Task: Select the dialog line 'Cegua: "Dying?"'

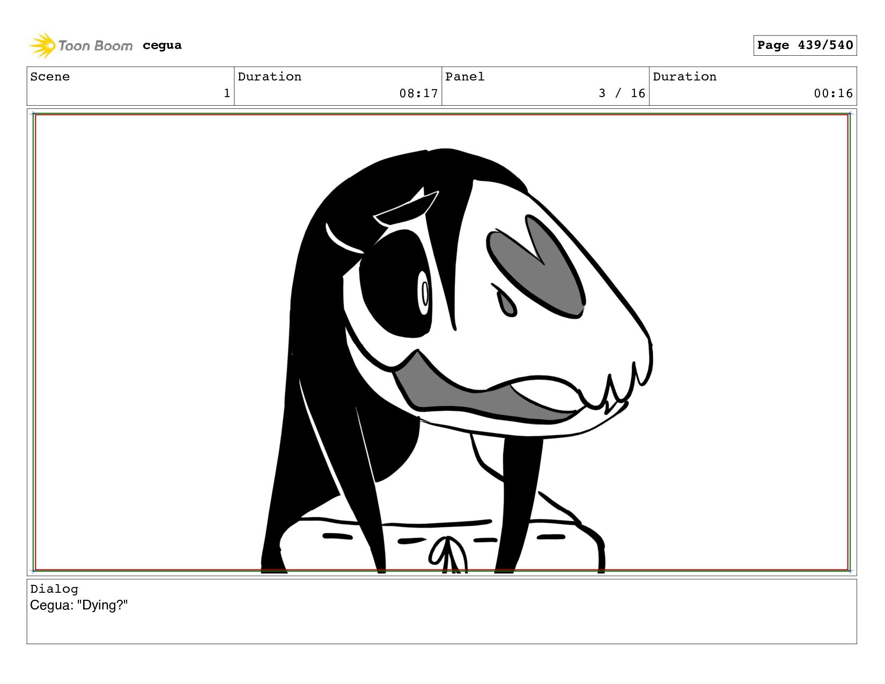Action: pos(79,605)
